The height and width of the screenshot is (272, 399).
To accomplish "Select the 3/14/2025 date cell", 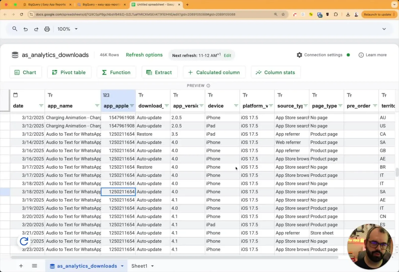I will point(28,142).
